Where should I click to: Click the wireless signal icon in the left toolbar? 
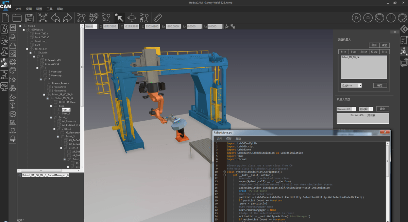(x=13, y=105)
